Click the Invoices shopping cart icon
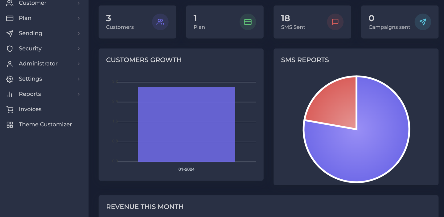Viewport: 444px width, 217px height. coord(10,109)
